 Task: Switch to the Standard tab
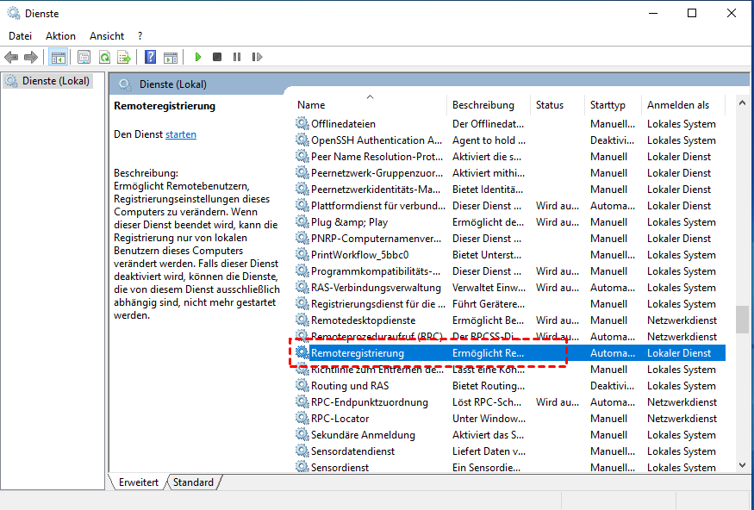(x=193, y=482)
